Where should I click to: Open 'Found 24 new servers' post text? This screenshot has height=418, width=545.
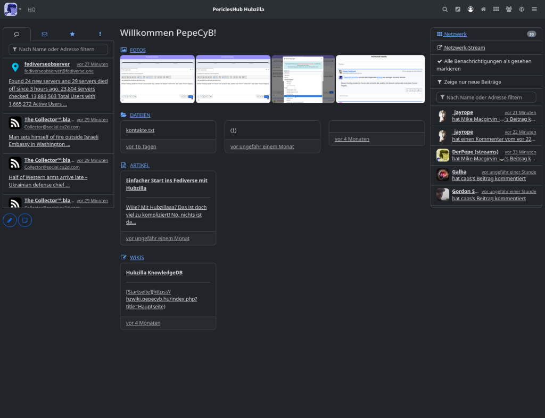point(58,93)
